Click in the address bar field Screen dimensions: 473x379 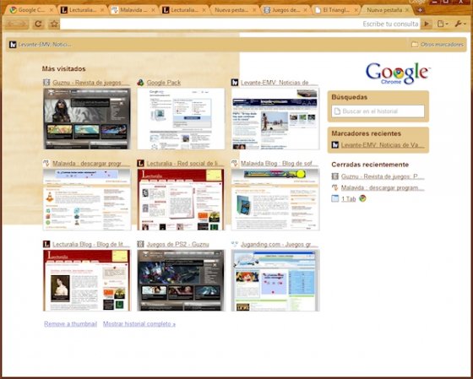(240, 24)
